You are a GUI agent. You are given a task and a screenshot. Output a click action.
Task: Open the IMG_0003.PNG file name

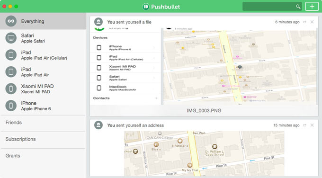(204, 111)
